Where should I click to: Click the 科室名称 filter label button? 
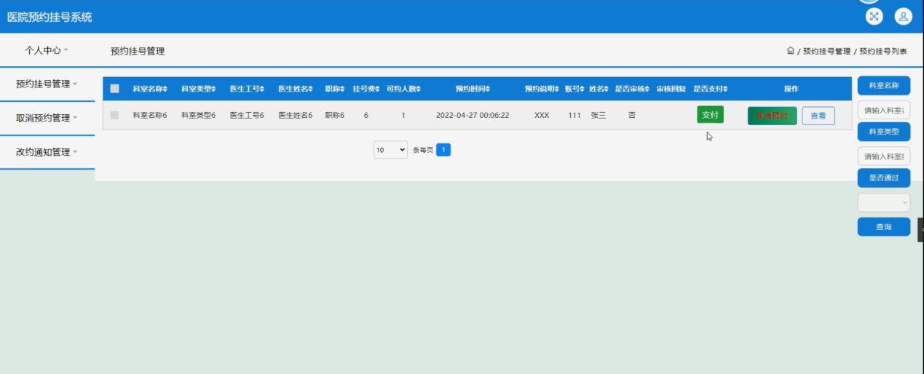884,86
